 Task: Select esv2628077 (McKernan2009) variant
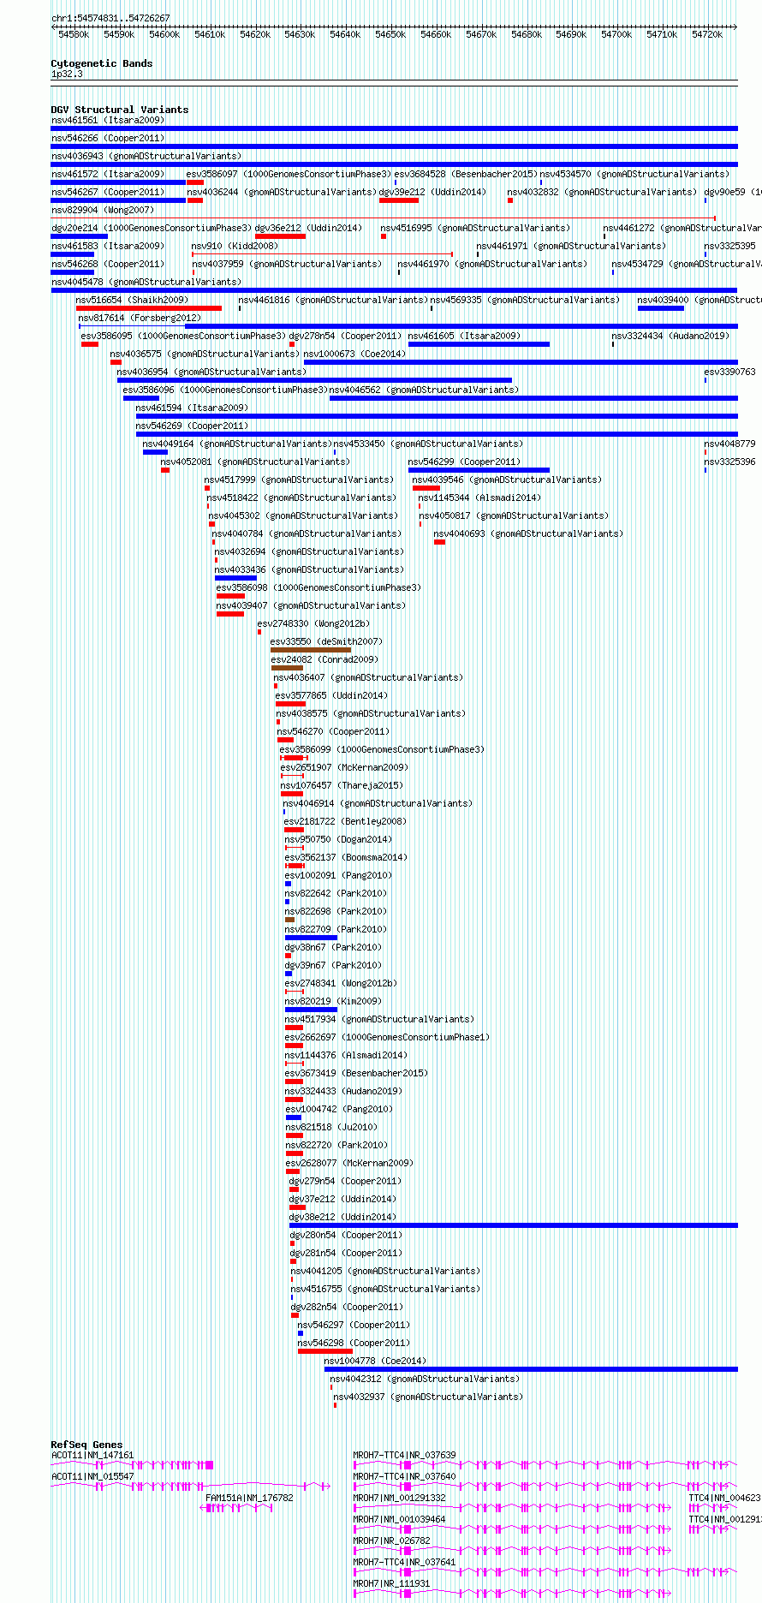click(x=349, y=1164)
